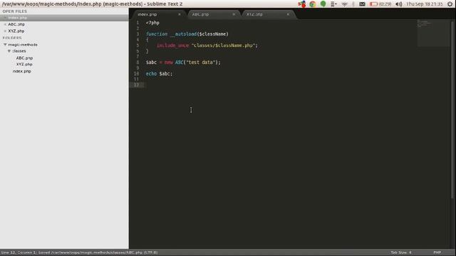
Task: Open the battery indicator showing 0:29
Action: (380, 4)
